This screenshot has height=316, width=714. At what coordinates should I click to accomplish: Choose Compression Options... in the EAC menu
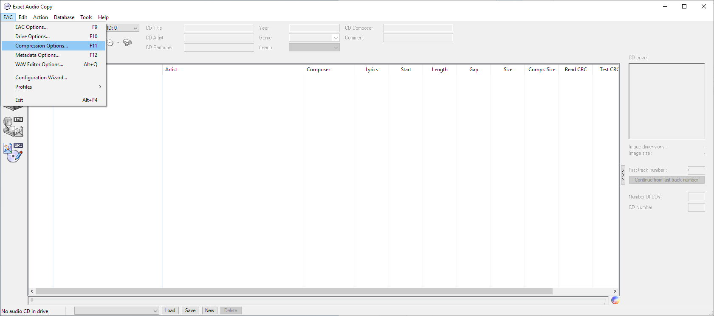click(x=54, y=46)
